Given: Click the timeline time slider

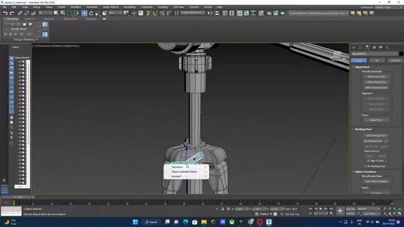Looking at the screenshot, I should coord(18,197).
